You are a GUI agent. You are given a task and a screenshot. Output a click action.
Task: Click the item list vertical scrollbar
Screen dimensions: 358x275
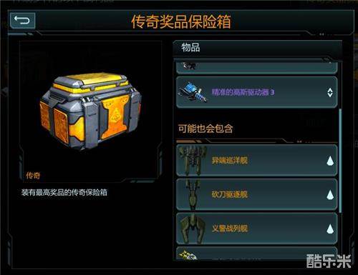[x=340, y=161]
